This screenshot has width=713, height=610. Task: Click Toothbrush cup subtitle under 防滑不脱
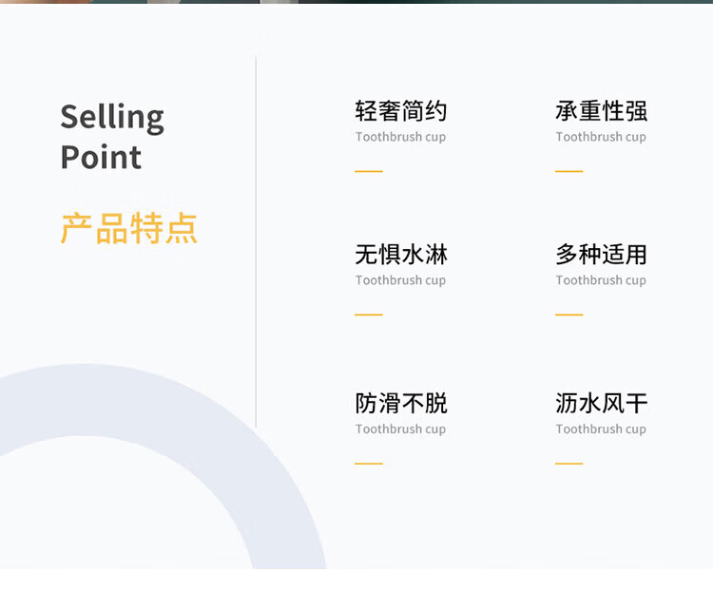pyautogui.click(x=400, y=429)
